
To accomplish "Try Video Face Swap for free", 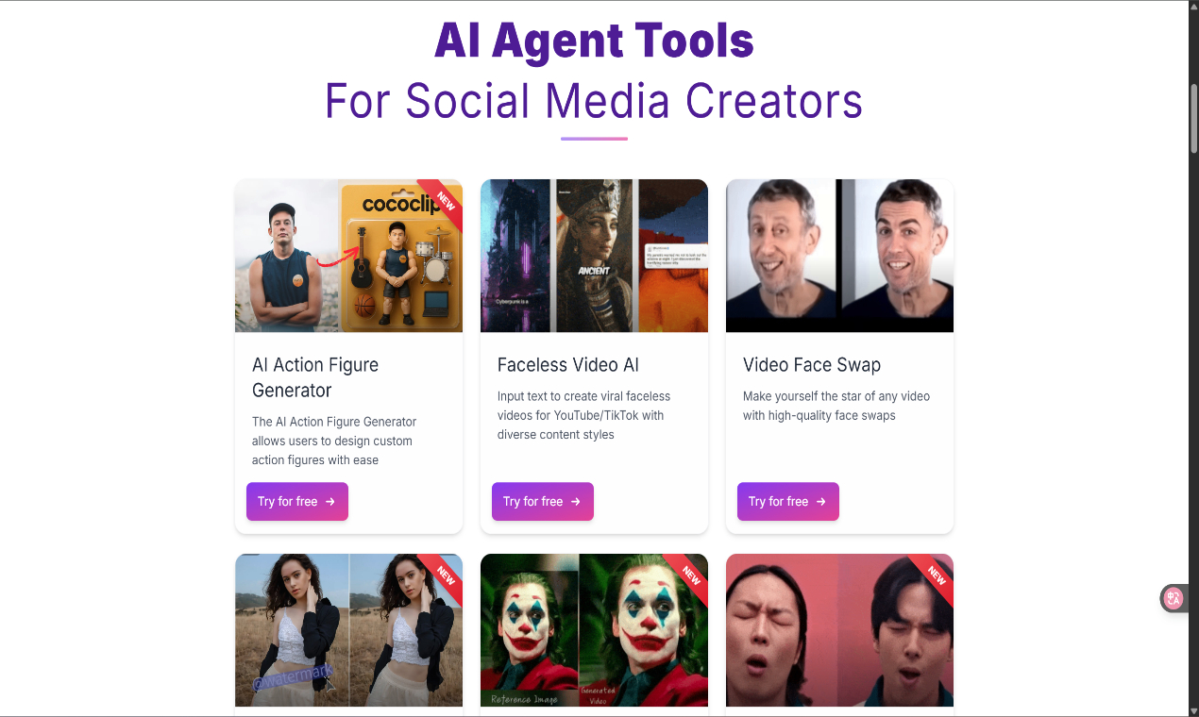I will coord(788,502).
